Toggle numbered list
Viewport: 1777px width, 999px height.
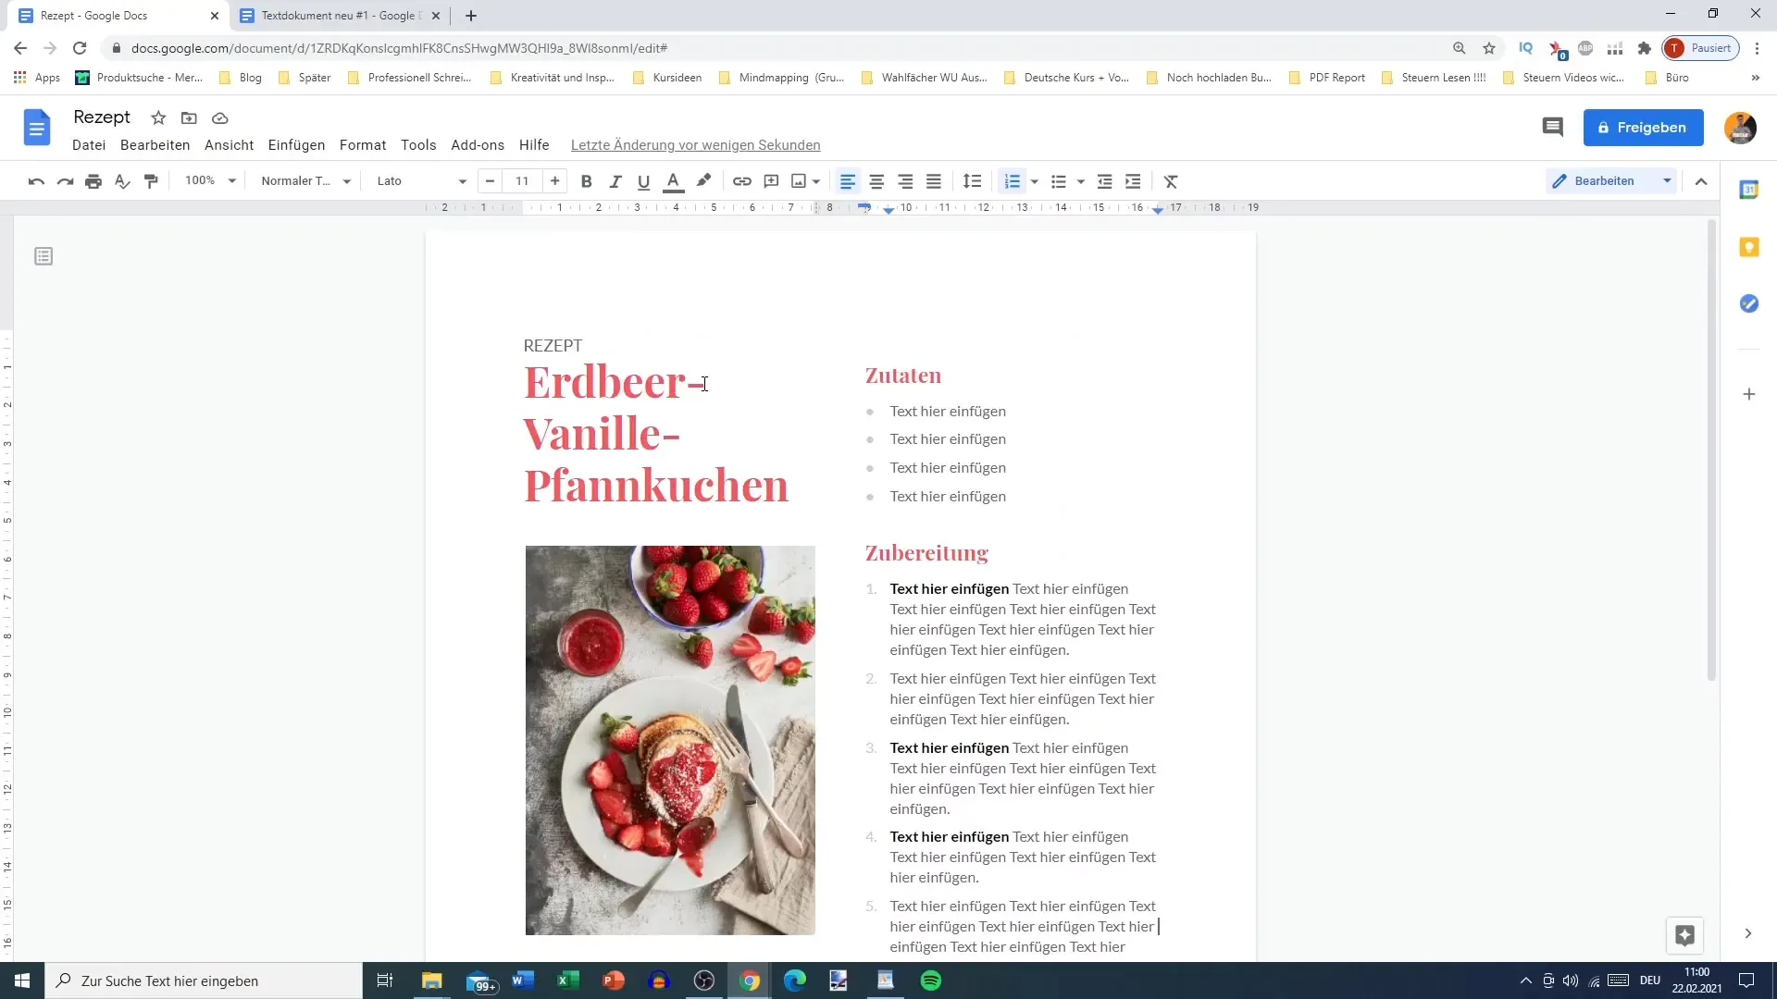(x=1012, y=181)
